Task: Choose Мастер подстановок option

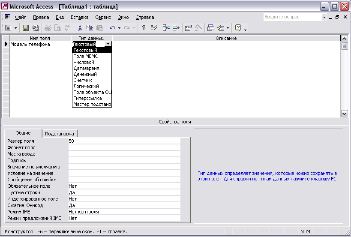Action: click(92, 104)
